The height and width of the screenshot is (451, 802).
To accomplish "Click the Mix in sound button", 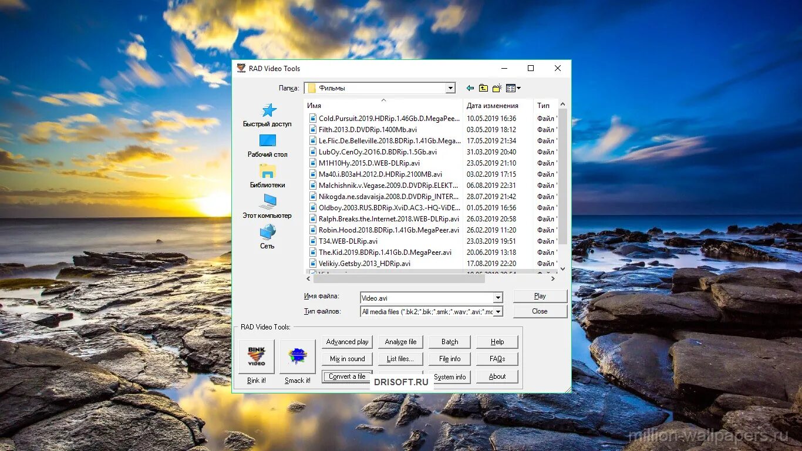I will tap(347, 359).
